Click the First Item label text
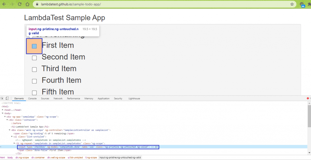The image size is (311, 160). [x=58, y=45]
